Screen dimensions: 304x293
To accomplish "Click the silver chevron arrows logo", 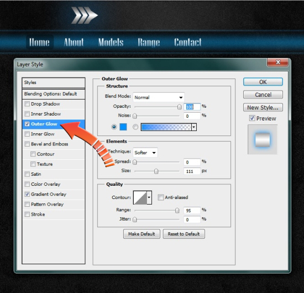I will point(85,15).
